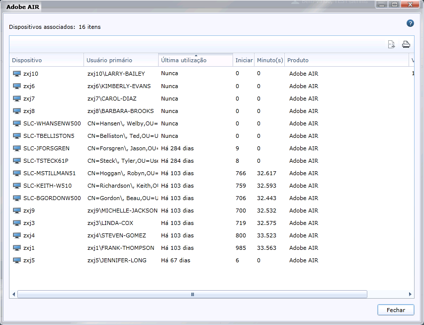
Task: Select the computer icon for zxj9
Action: [17, 211]
